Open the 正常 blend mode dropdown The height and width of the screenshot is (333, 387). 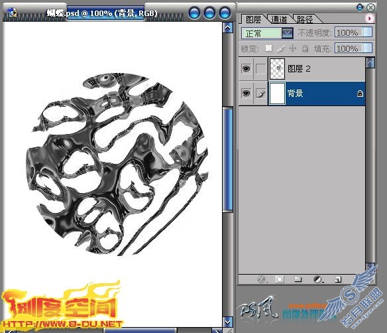click(287, 33)
